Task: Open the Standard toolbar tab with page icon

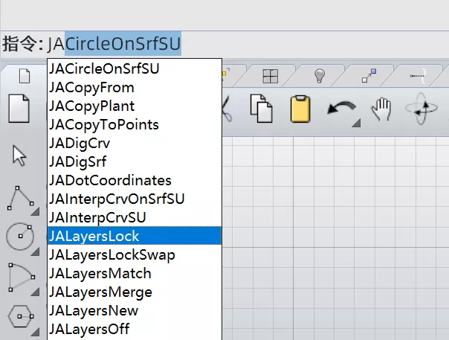Action: pos(25,76)
